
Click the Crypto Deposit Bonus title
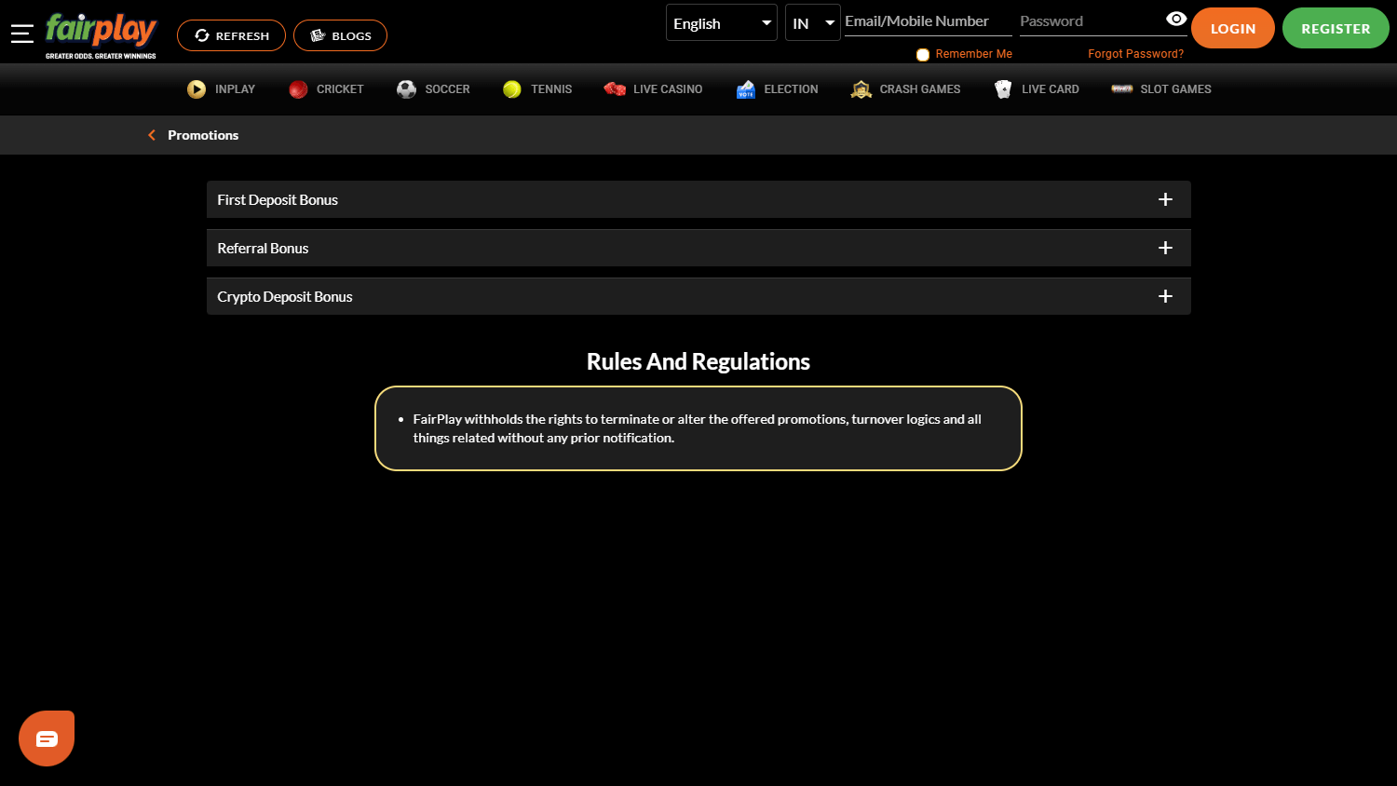(285, 297)
